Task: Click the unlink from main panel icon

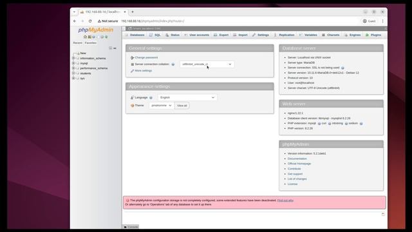Action: point(115,48)
